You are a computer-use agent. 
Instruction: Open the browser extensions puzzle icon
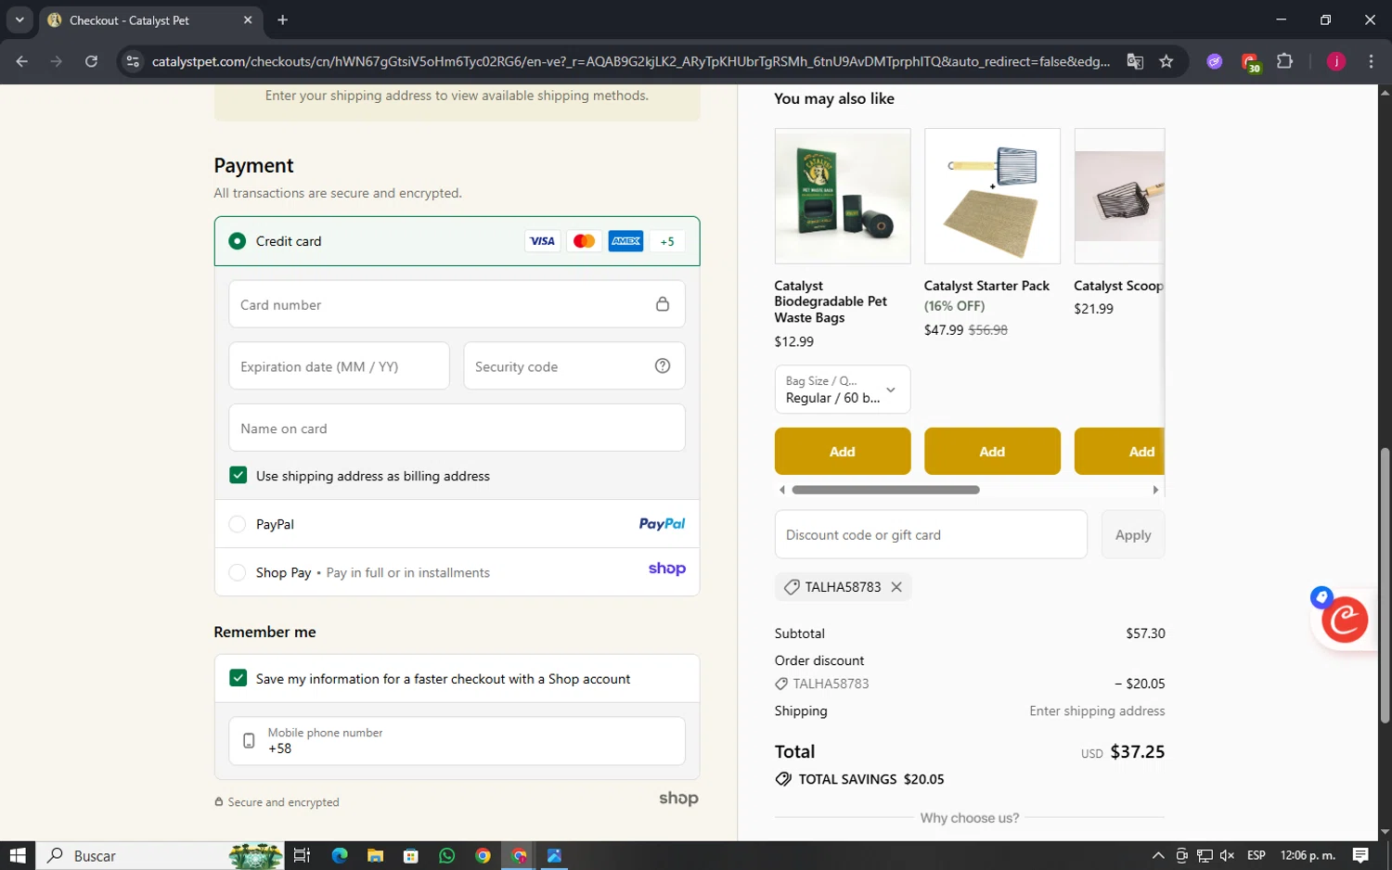point(1284,61)
